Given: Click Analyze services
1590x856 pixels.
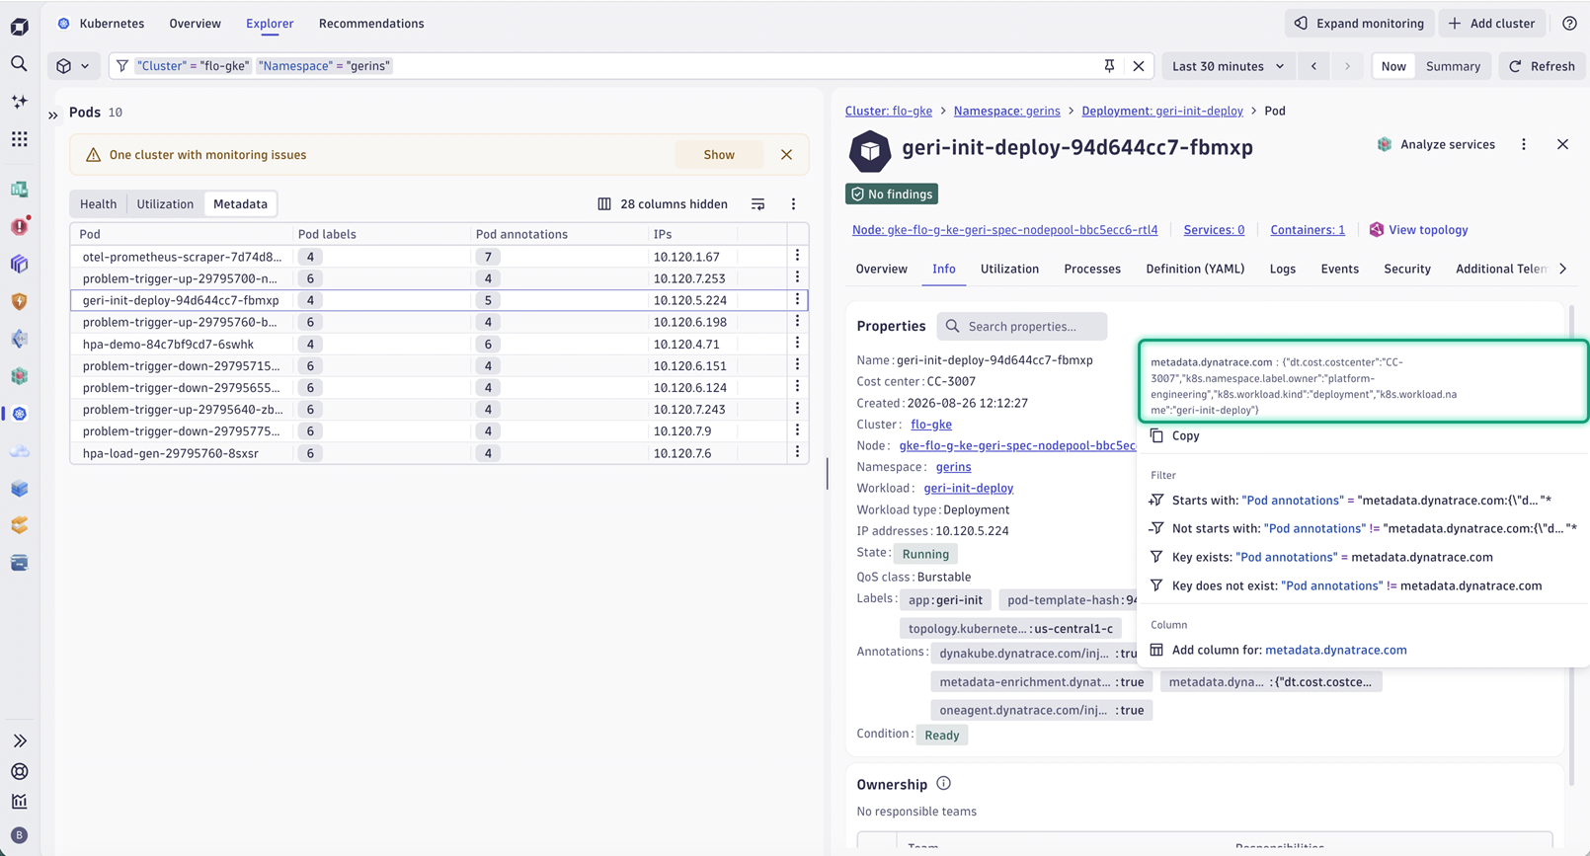Looking at the screenshot, I should click(x=1436, y=144).
